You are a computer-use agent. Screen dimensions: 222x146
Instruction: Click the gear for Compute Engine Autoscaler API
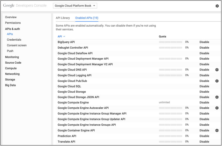(217, 108)
